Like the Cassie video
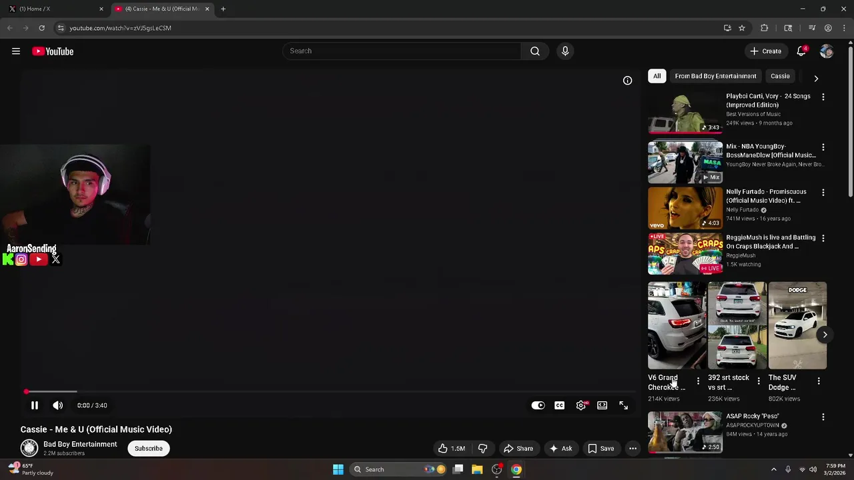The width and height of the screenshot is (854, 480). [452, 449]
